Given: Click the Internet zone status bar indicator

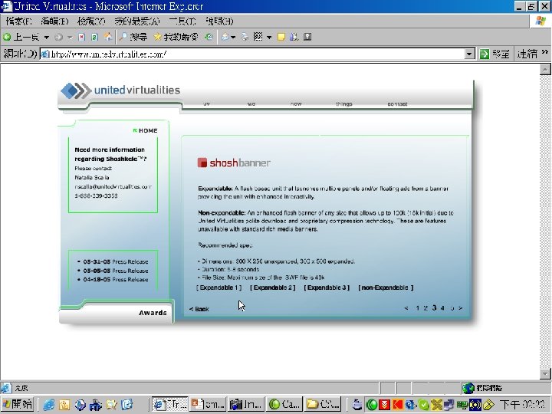Looking at the screenshot, I should tap(483, 388).
